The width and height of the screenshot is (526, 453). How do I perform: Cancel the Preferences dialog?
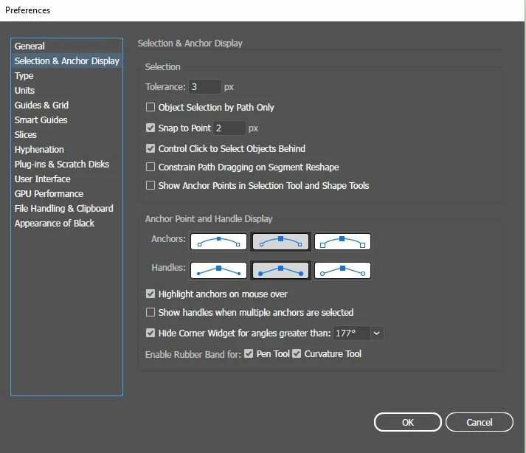coord(480,422)
